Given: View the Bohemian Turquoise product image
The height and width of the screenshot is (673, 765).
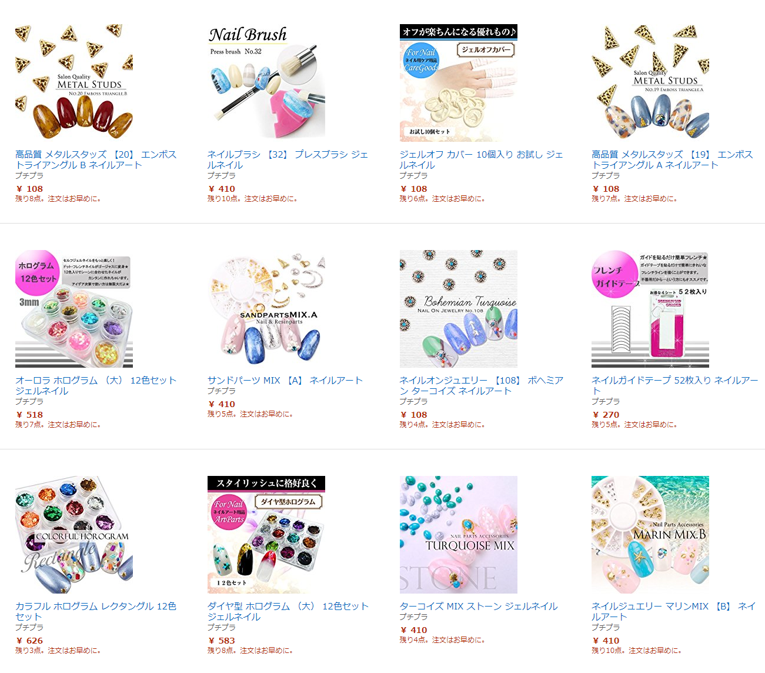Looking at the screenshot, I should [x=459, y=309].
